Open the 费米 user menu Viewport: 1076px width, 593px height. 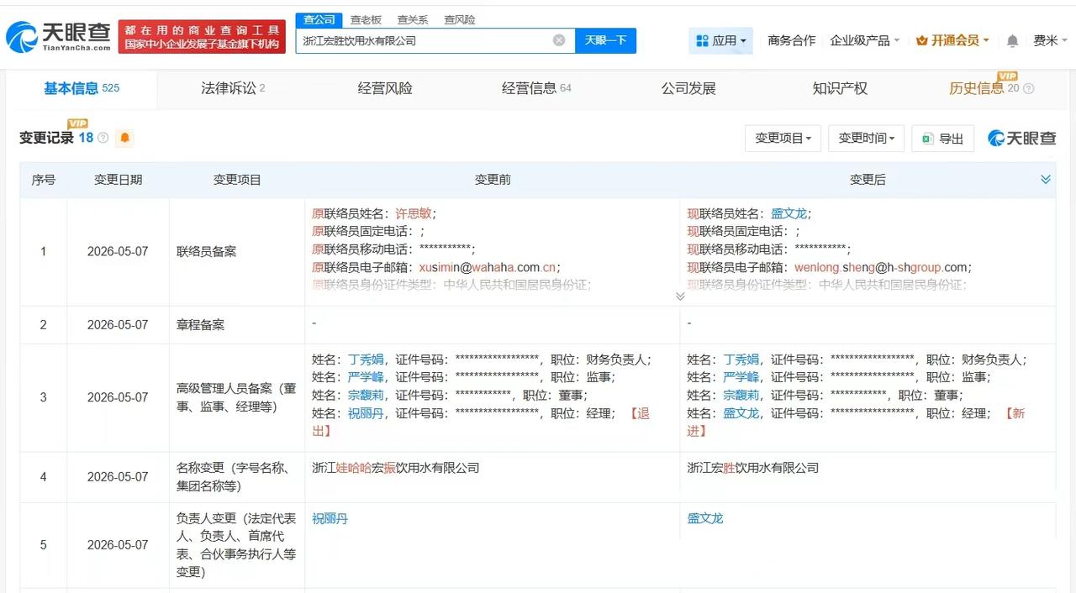coord(1051,40)
